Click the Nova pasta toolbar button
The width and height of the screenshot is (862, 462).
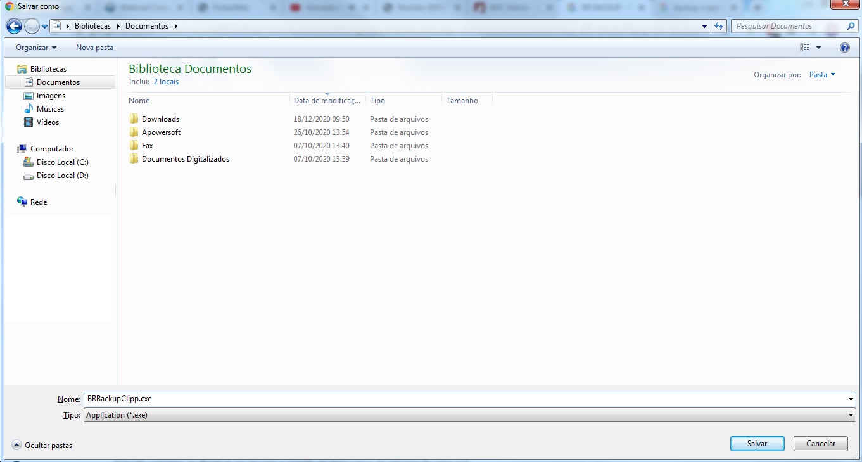pyautogui.click(x=94, y=48)
